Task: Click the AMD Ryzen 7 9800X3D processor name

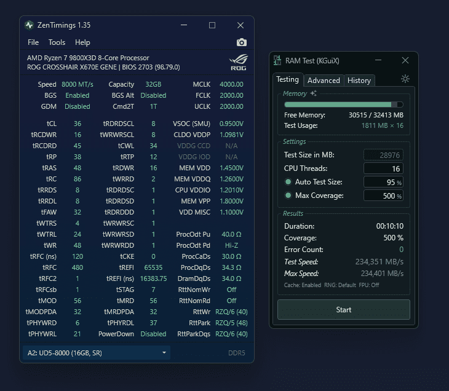Action: tap(88, 58)
